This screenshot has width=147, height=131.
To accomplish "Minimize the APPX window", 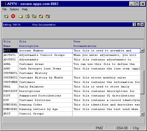I will pos(131,4).
